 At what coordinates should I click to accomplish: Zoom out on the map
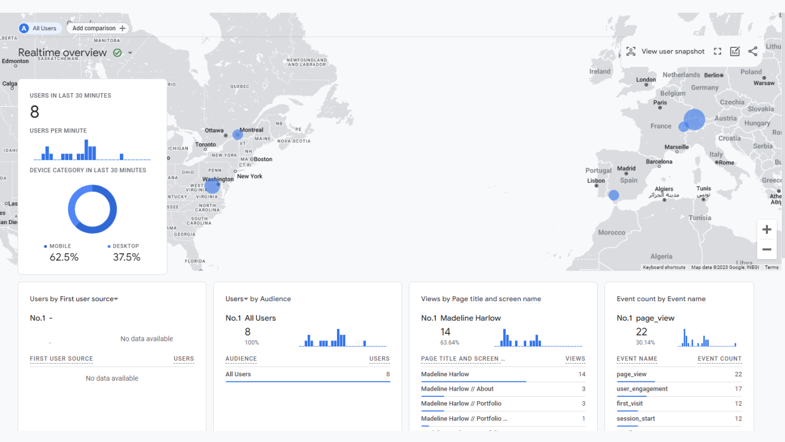point(767,249)
